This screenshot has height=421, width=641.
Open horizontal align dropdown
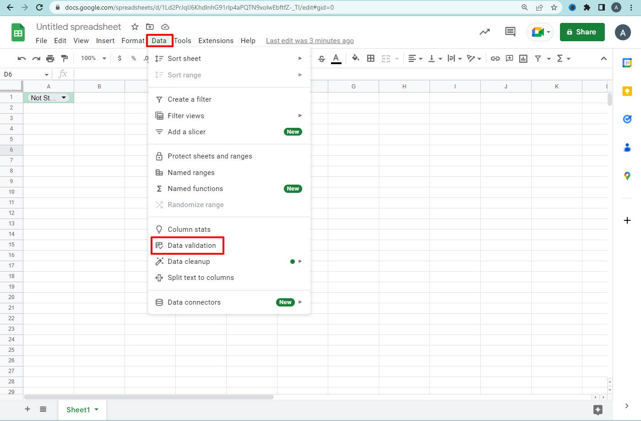(415, 59)
